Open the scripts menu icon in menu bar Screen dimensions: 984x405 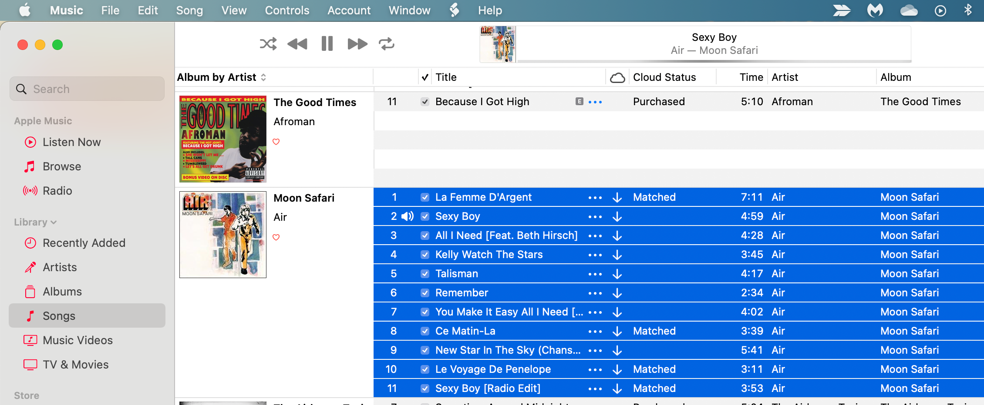pos(454,10)
